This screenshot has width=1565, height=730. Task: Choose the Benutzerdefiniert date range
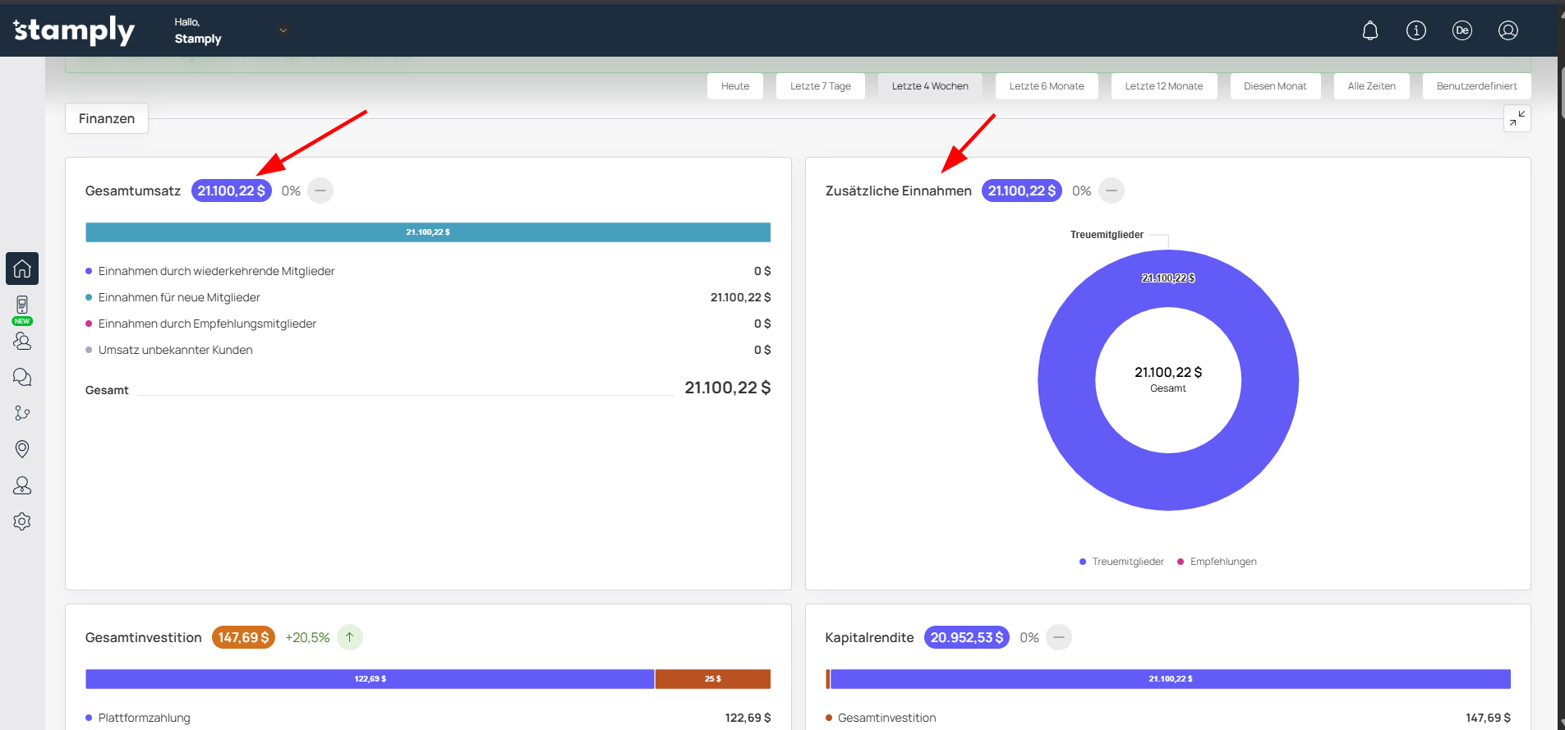1476,86
